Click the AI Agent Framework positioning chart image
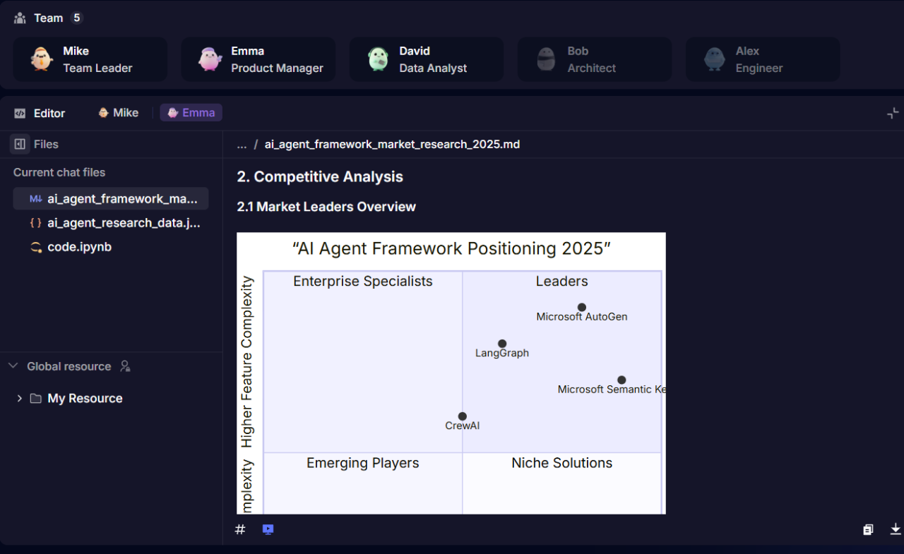 tap(451, 373)
